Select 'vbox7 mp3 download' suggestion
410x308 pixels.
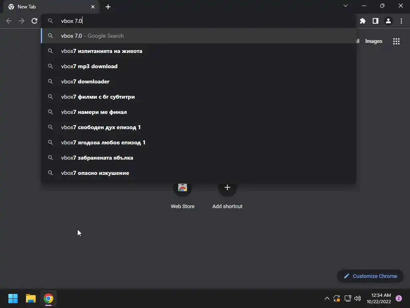199,66
